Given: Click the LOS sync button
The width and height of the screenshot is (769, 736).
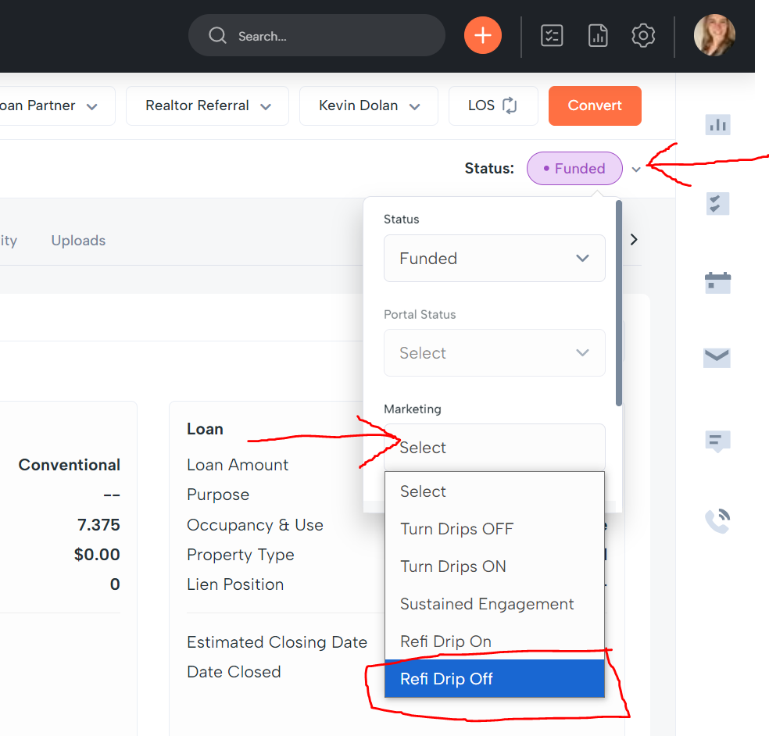Looking at the screenshot, I should pos(493,105).
